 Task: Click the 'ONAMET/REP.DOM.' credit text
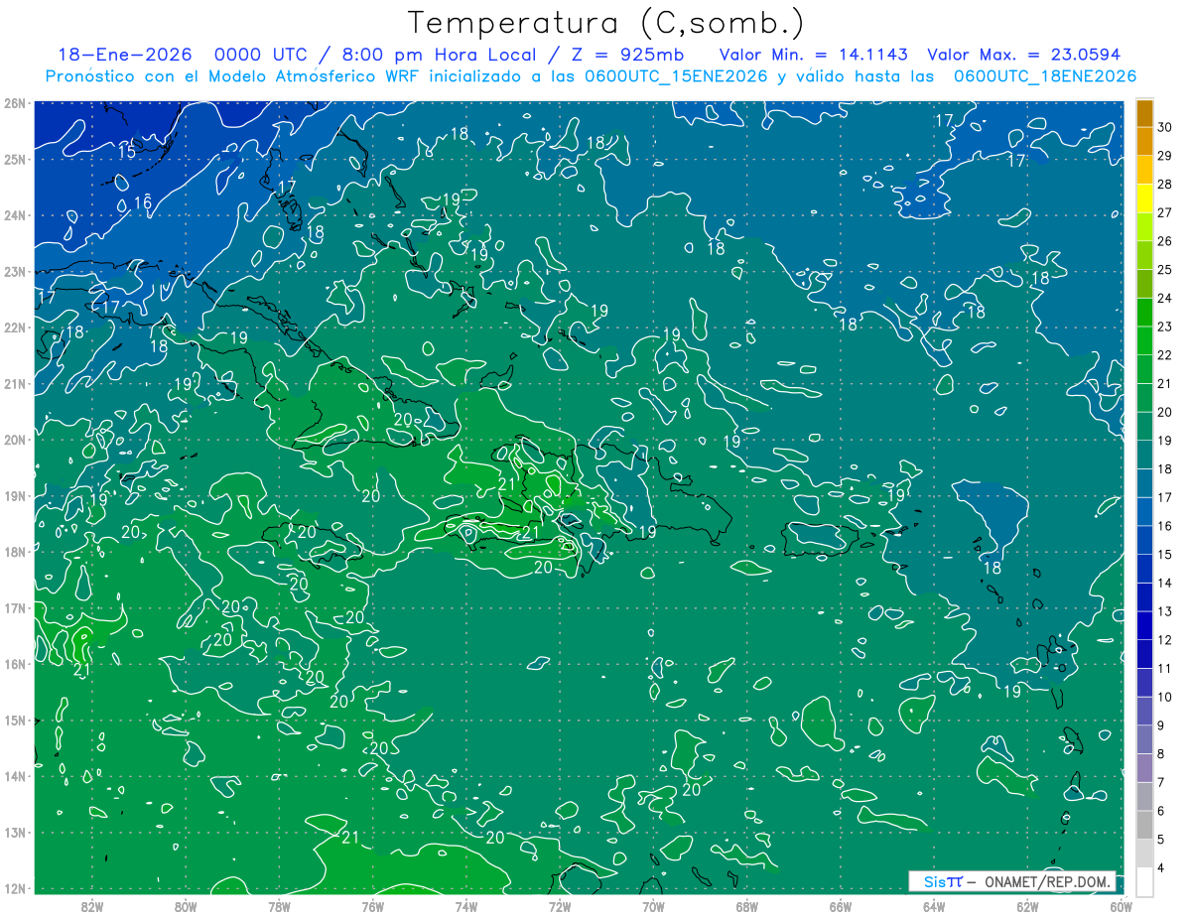click(x=1046, y=881)
